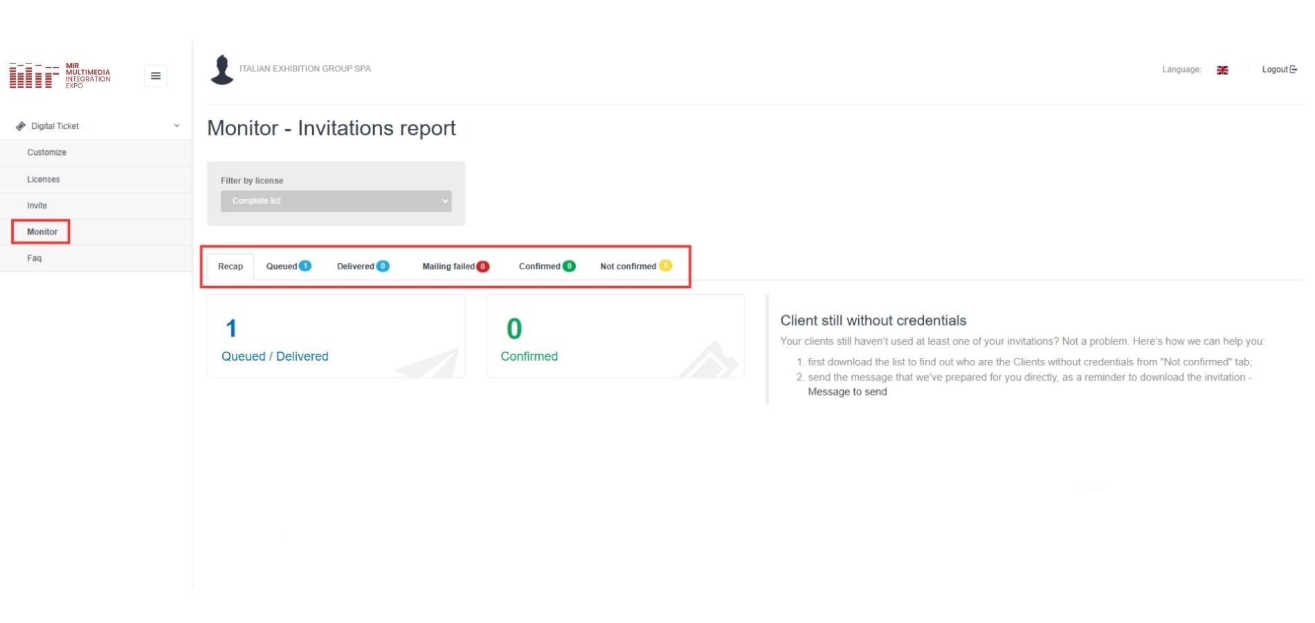
Task: Click the Message to send link
Action: point(847,392)
